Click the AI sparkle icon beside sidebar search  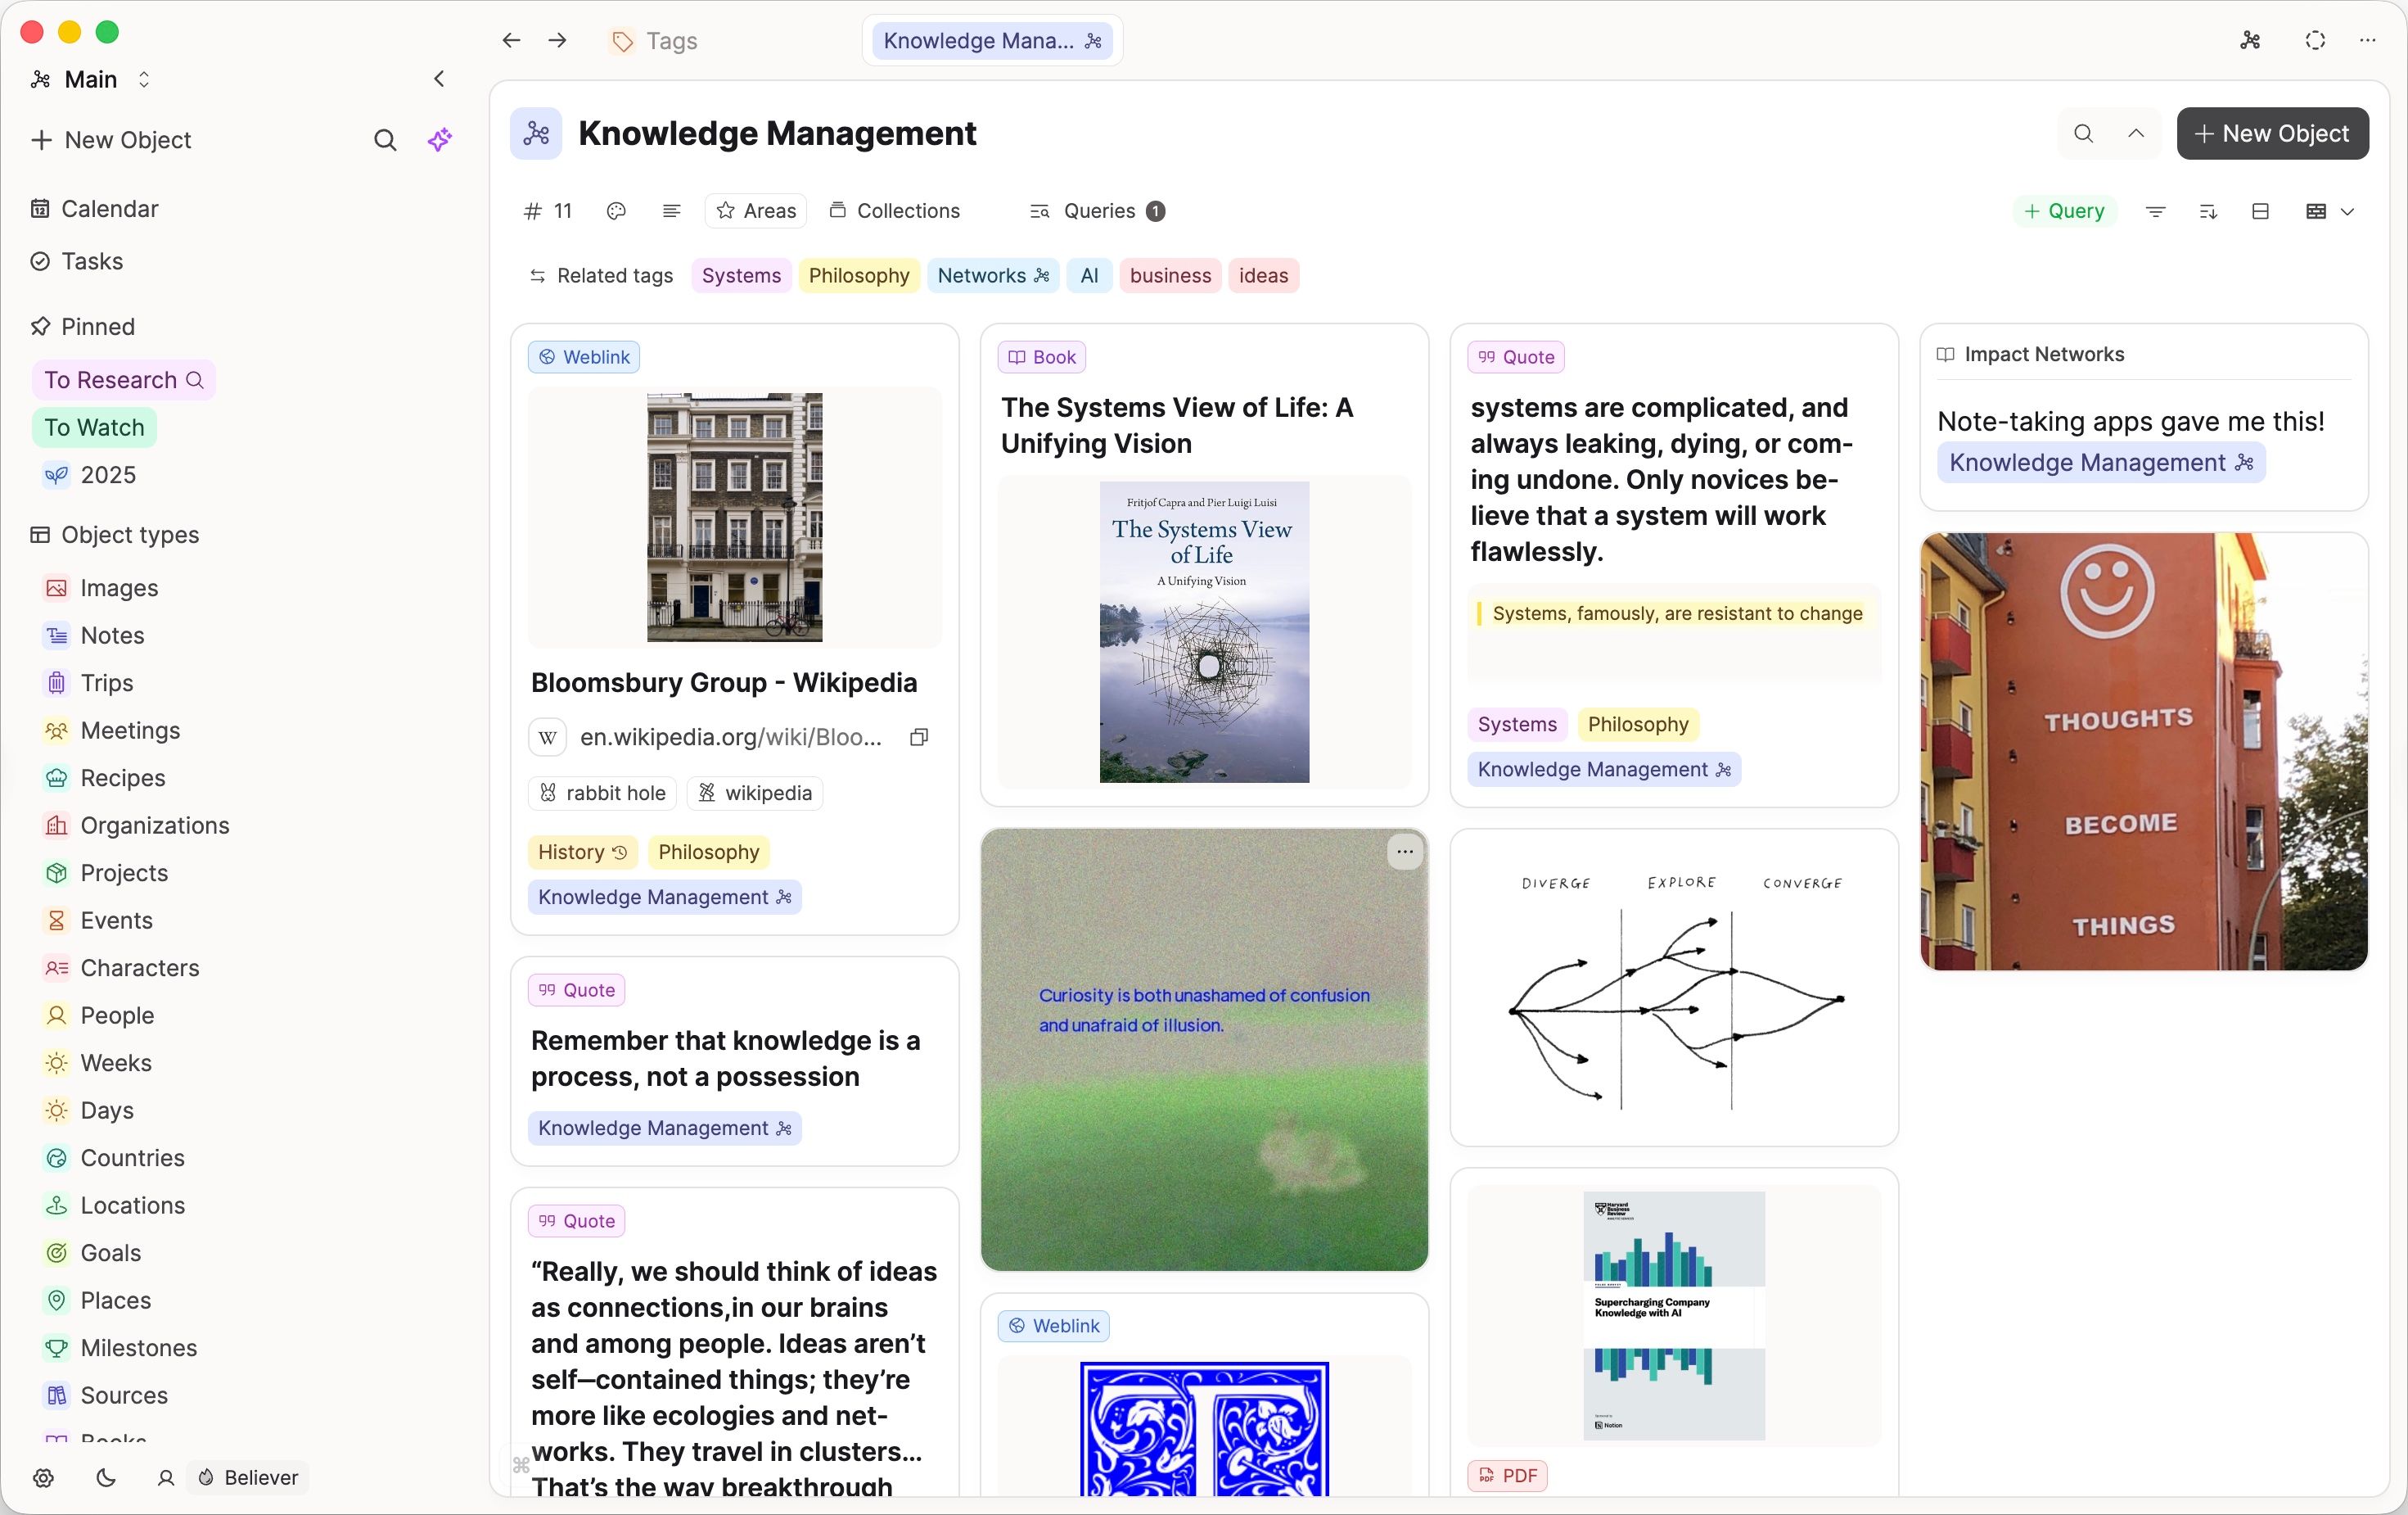(x=440, y=140)
